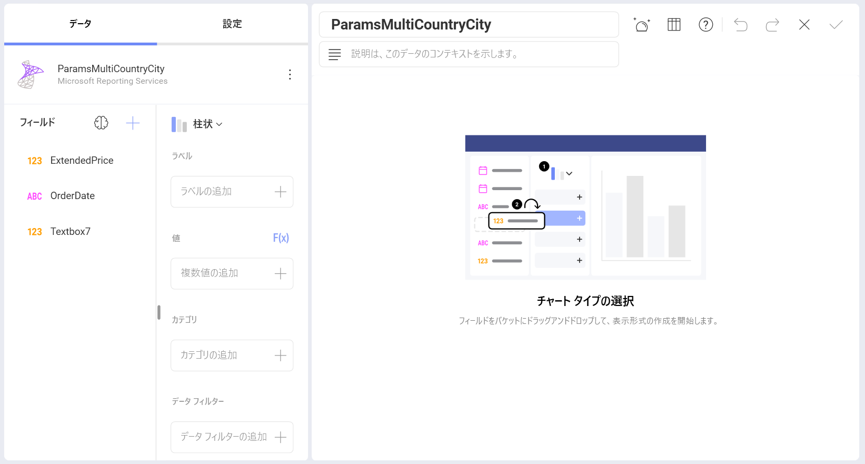The height and width of the screenshot is (464, 865).
Task: Select the OrderDate field
Action: coord(73,196)
